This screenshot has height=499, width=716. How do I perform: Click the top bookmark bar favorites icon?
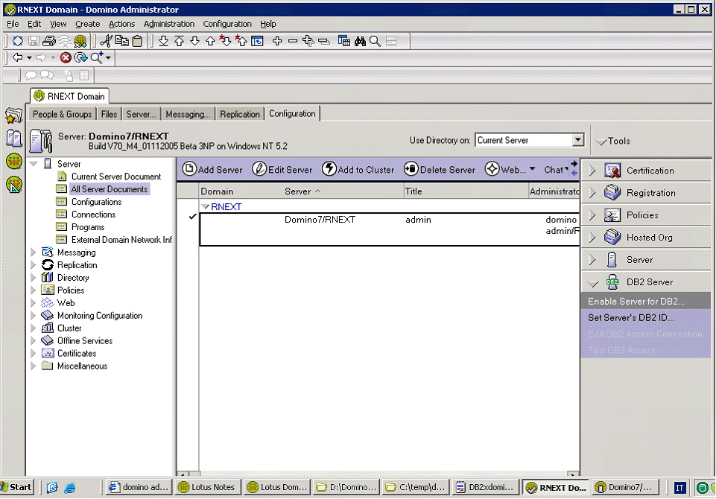pyautogui.click(x=13, y=115)
